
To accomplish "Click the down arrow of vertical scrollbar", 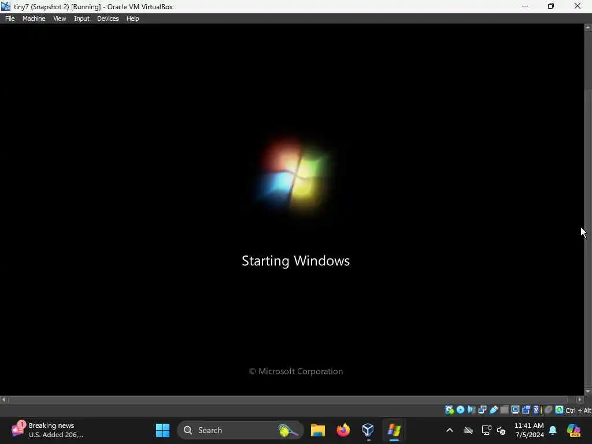I will (588, 391).
